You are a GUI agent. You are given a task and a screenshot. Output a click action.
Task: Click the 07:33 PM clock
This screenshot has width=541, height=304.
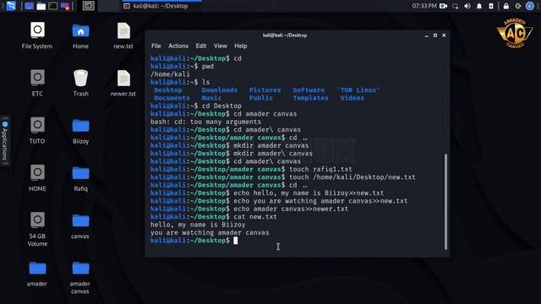point(424,6)
